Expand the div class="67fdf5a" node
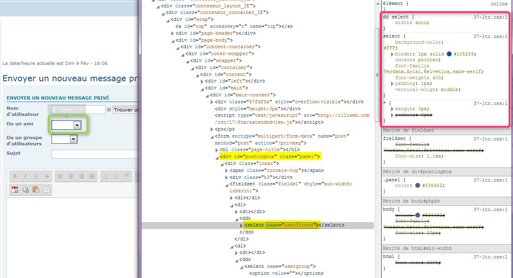Image resolution: width=513 pixels, height=278 pixels. tap(211, 102)
